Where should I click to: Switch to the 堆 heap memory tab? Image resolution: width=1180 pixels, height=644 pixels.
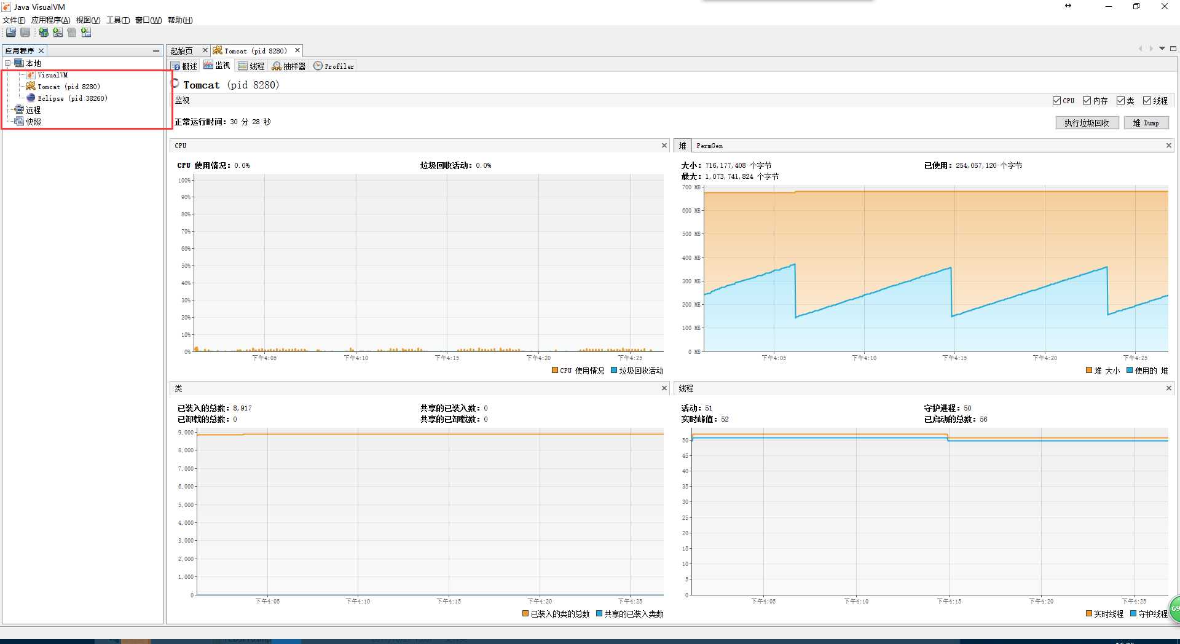click(683, 146)
